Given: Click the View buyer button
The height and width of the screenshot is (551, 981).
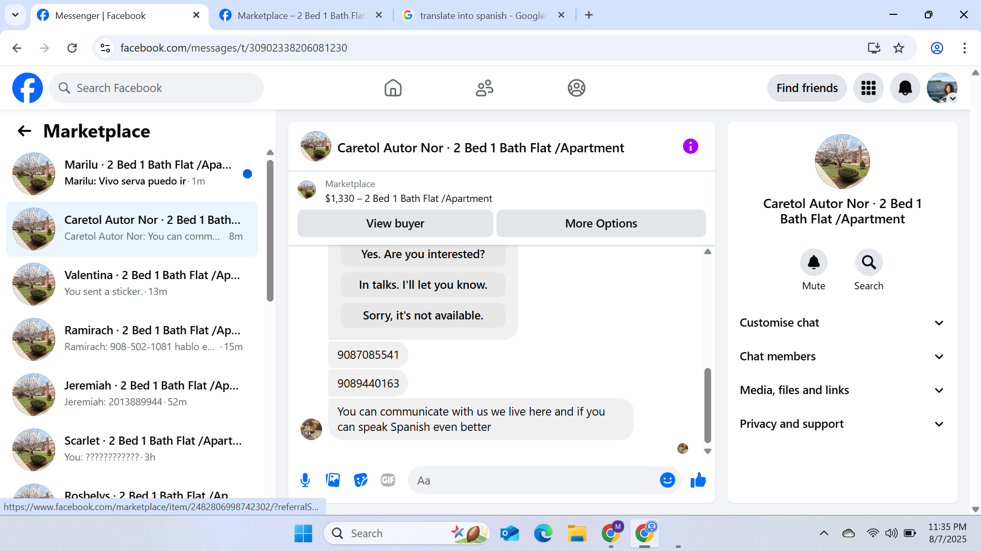Looking at the screenshot, I should tap(395, 223).
